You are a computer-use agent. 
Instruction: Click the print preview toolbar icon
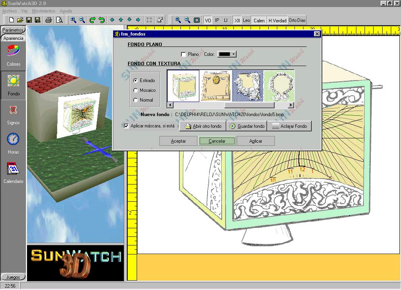pos(60,20)
